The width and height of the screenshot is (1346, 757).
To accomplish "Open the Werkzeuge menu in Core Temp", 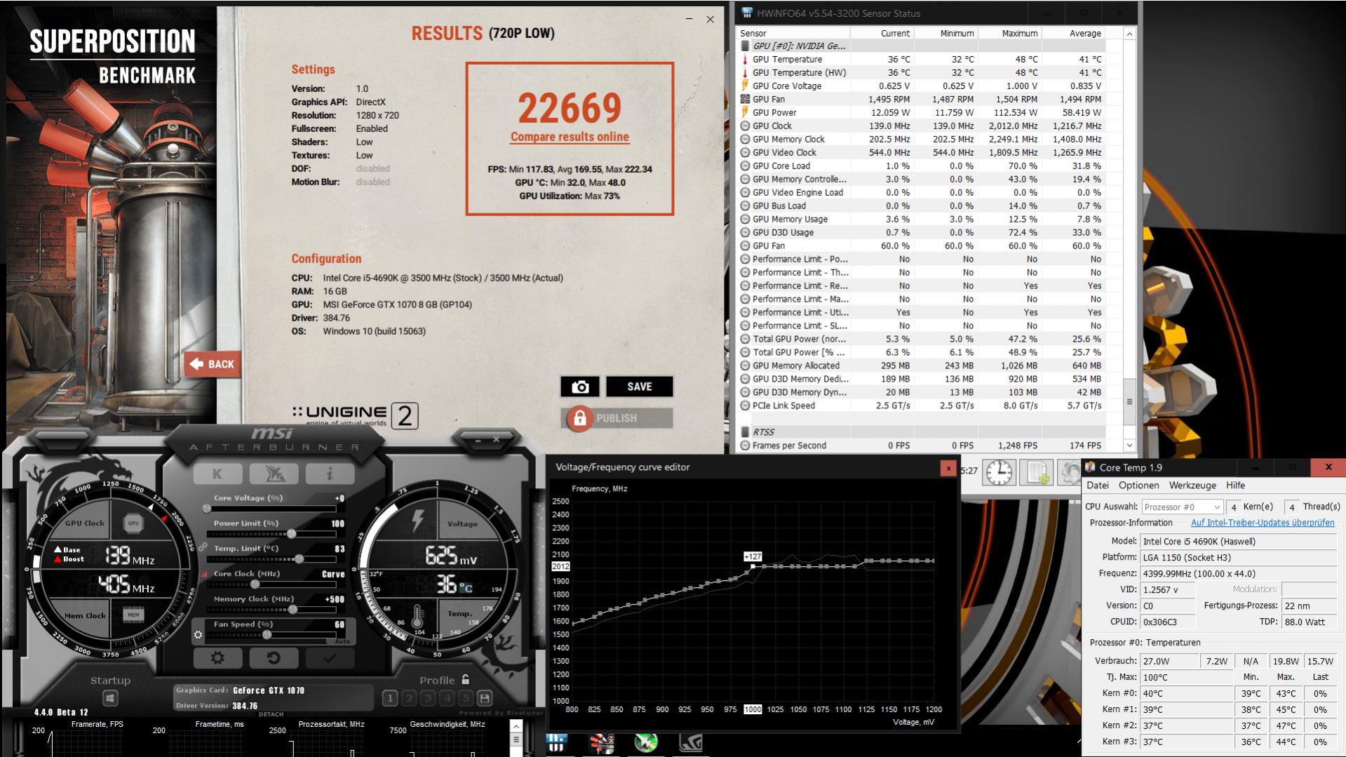I will pyautogui.click(x=1192, y=485).
